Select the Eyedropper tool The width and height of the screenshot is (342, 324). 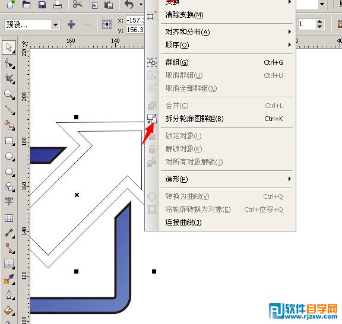pyautogui.click(x=9, y=279)
